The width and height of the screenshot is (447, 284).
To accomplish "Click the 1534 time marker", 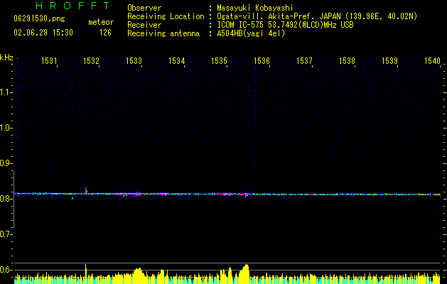I will pos(176,61).
